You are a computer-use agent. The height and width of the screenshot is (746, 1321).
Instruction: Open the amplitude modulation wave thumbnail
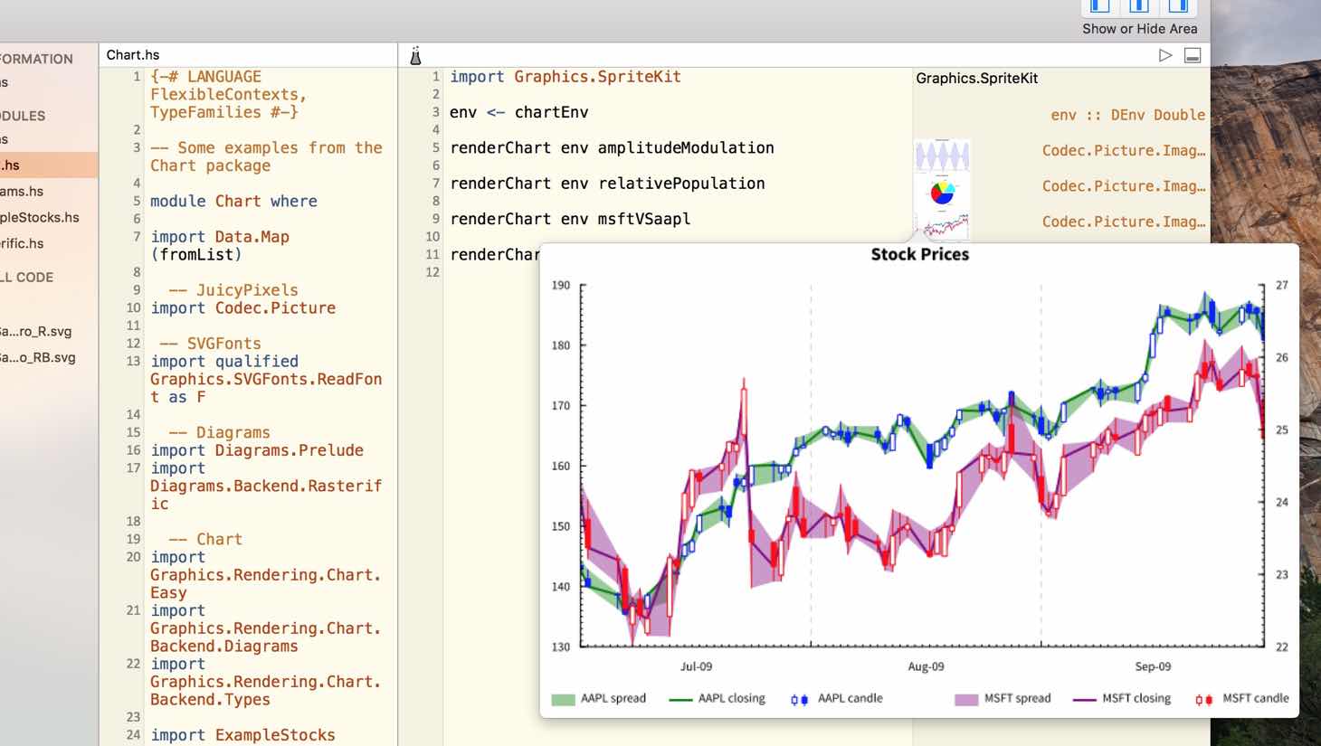[x=942, y=156]
